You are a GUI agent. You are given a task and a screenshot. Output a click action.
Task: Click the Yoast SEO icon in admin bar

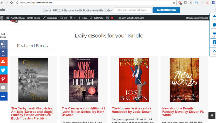coord(108,18)
